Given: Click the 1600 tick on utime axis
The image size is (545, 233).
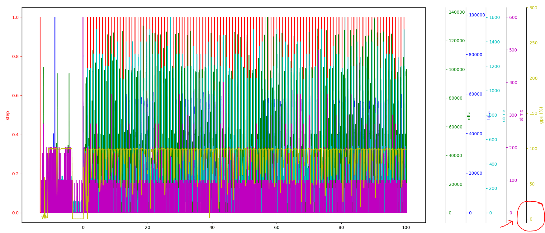Looking at the screenshot, I should pyautogui.click(x=495, y=17).
